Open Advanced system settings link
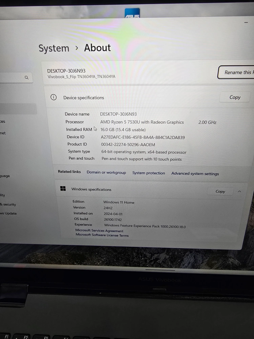The image size is (254, 339). (195, 174)
